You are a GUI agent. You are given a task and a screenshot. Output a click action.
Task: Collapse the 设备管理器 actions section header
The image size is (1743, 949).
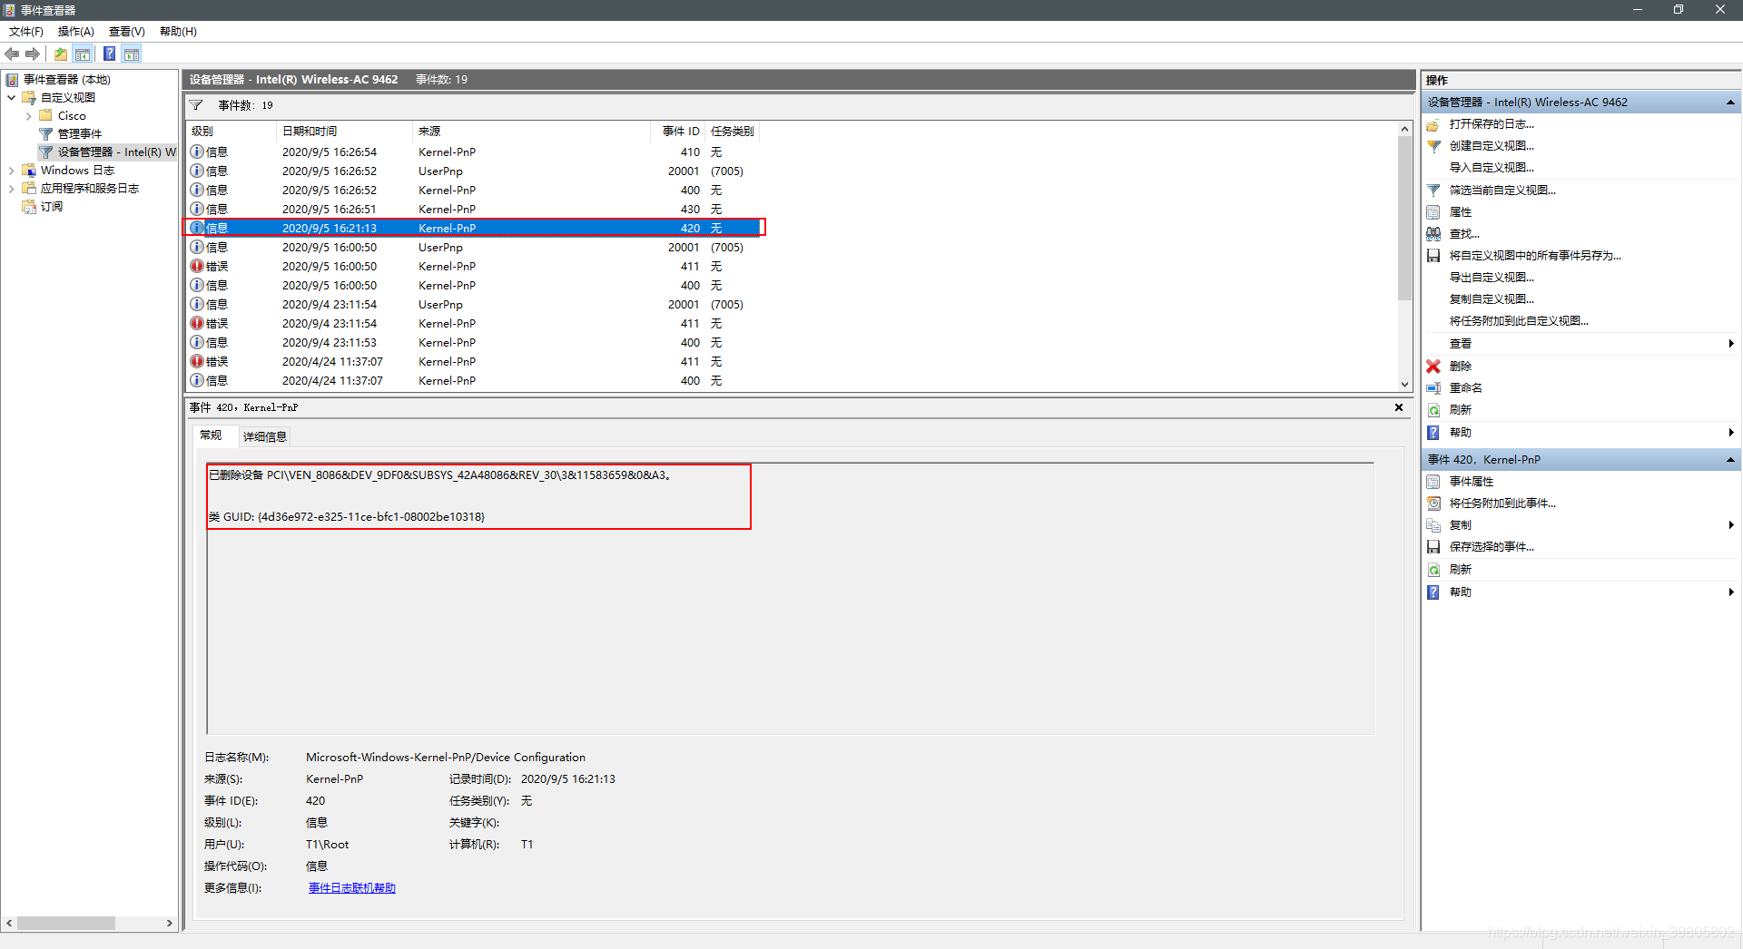[x=1730, y=103]
